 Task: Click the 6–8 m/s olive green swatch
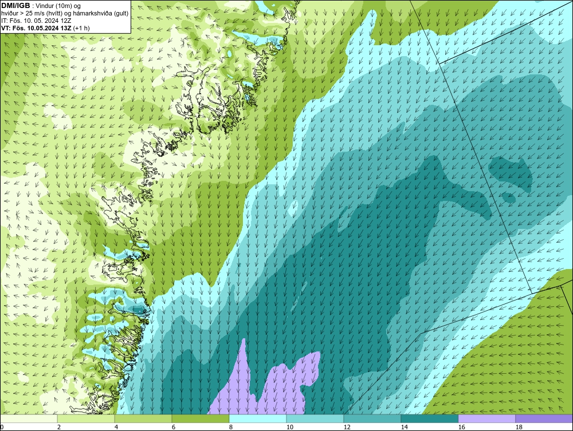coord(201,418)
